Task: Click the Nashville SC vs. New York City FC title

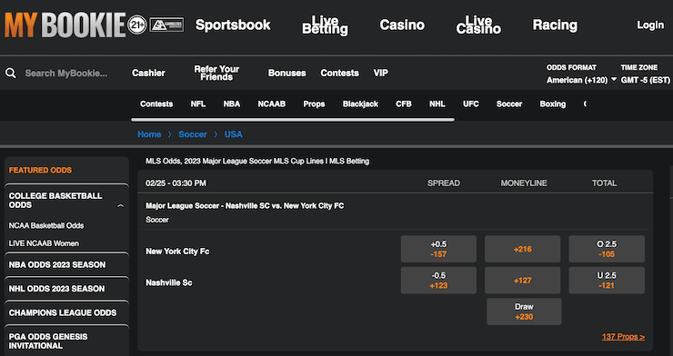Action: click(245, 205)
